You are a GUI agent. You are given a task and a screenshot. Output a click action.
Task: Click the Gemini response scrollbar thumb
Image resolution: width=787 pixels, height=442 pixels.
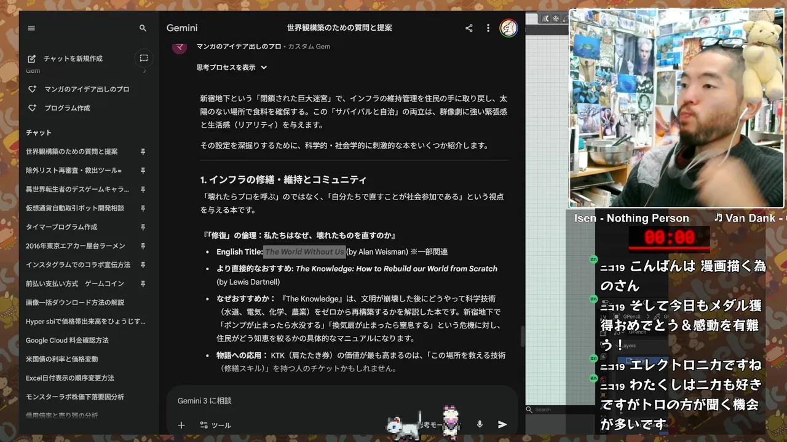[523, 336]
